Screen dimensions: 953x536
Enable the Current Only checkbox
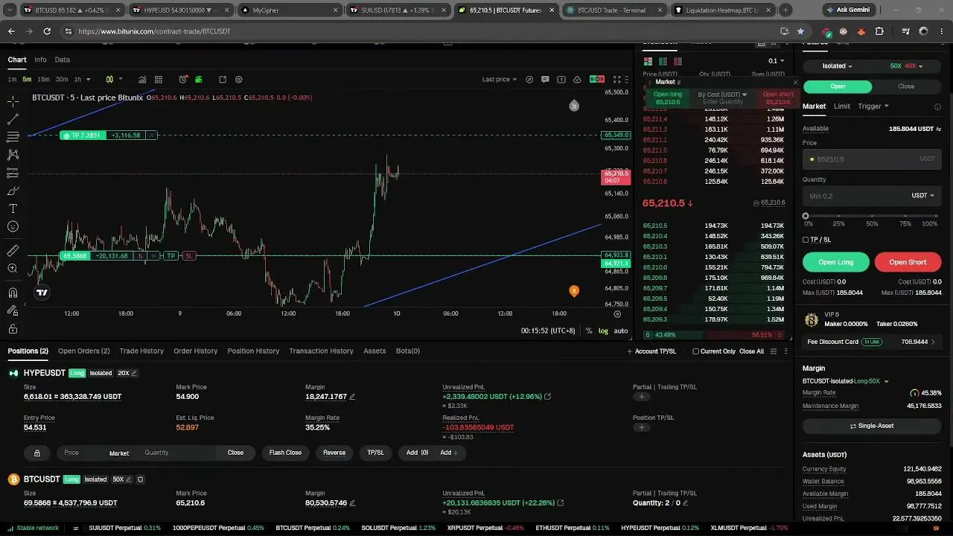[x=695, y=351]
